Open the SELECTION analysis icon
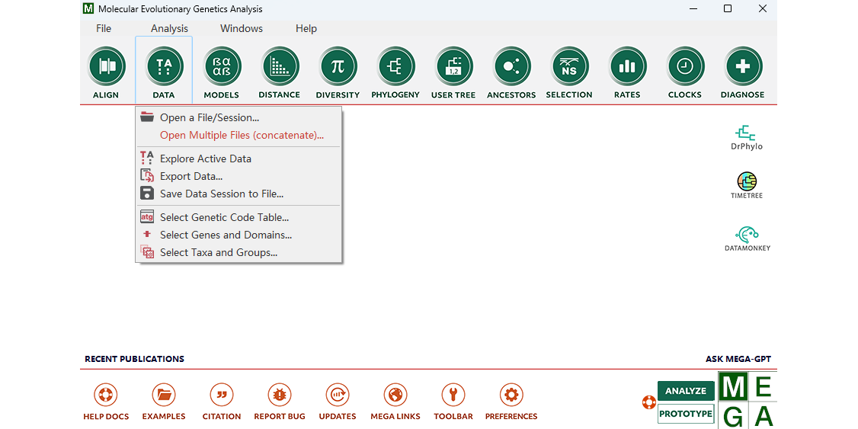Screen dimensions: 858x429 click(x=569, y=67)
